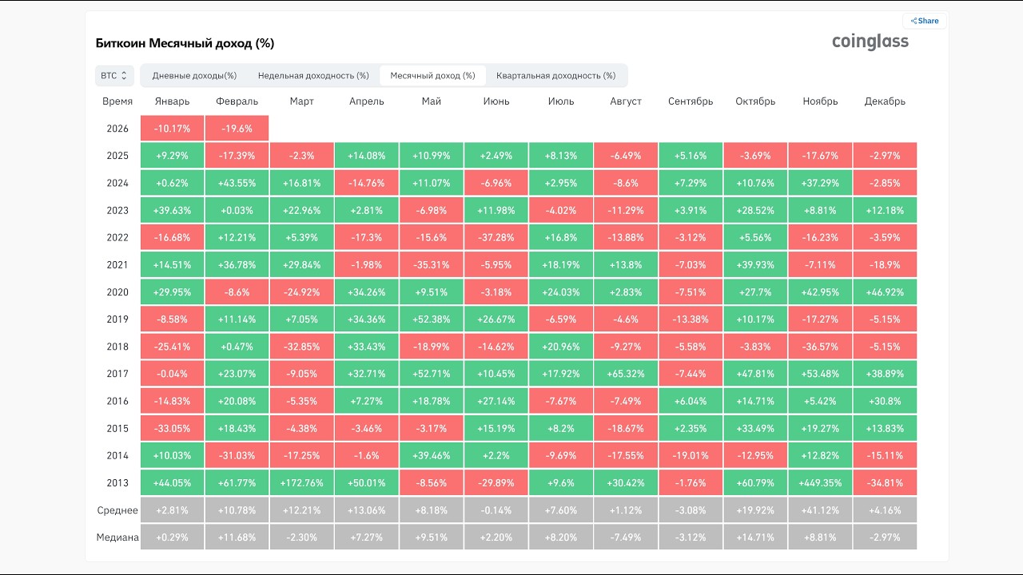Screen dimensions: 1023x575
Task: Switch to Дневные доходы(%) tab
Action: (x=194, y=76)
